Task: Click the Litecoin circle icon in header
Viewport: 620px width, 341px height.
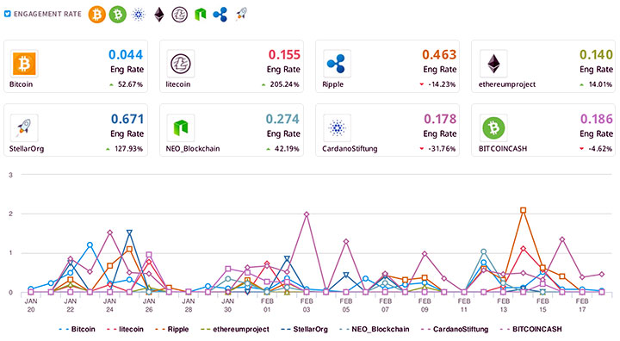Action: coord(179,15)
